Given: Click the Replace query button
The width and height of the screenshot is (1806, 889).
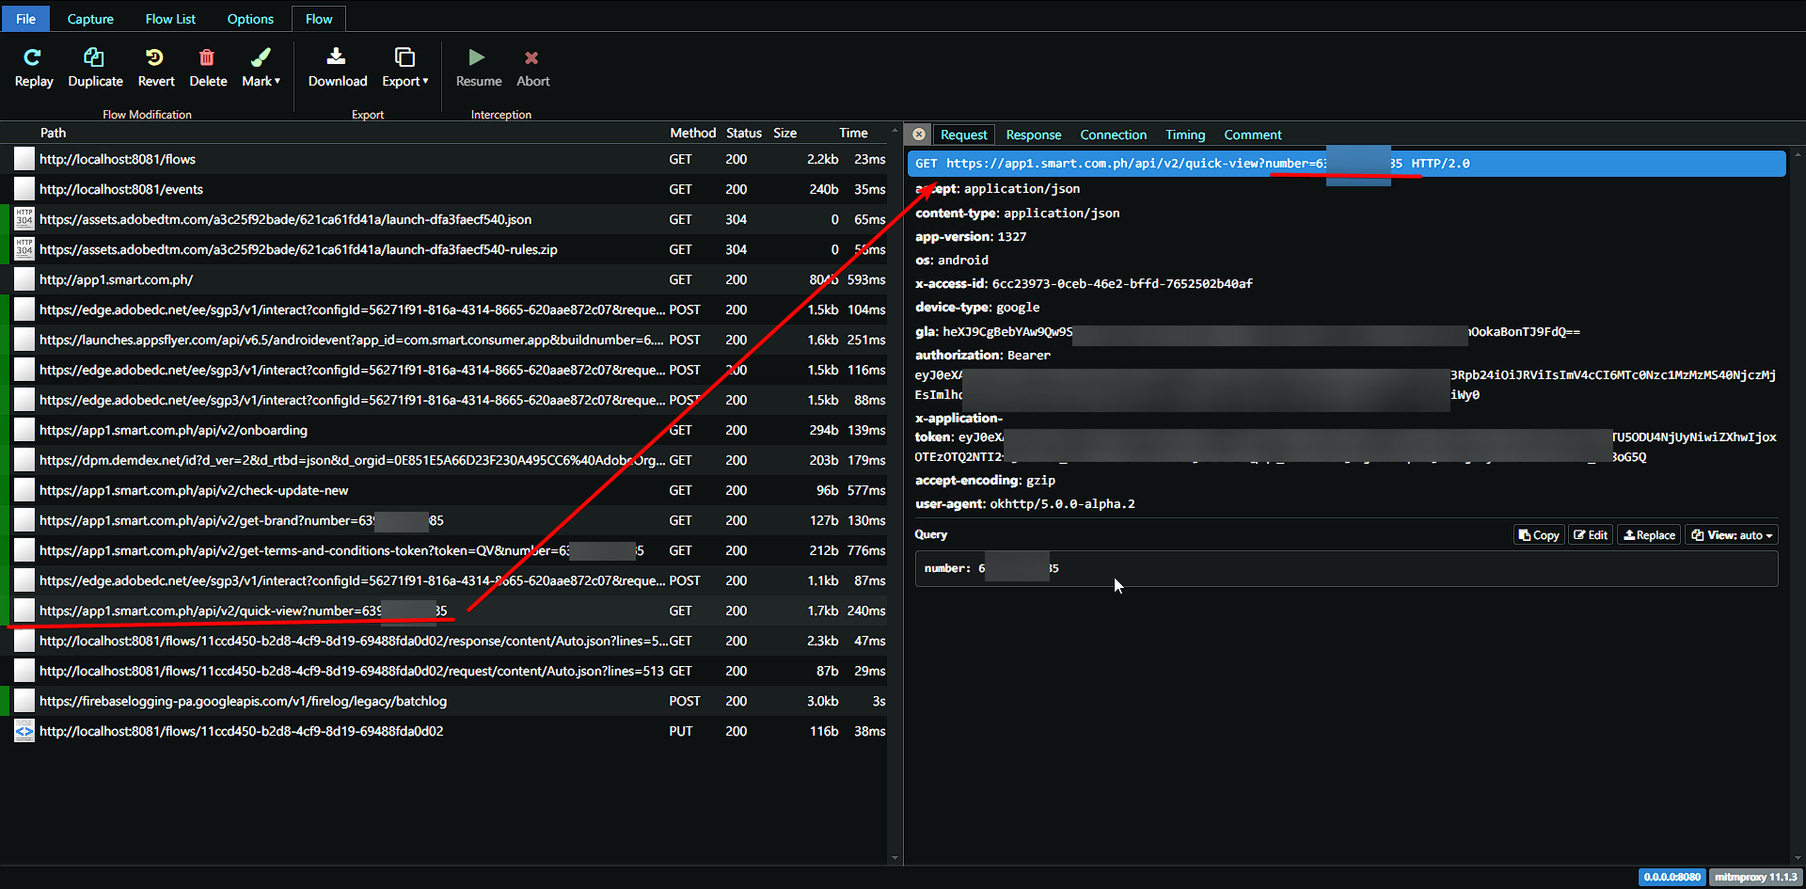Looking at the screenshot, I should coord(1649,535).
